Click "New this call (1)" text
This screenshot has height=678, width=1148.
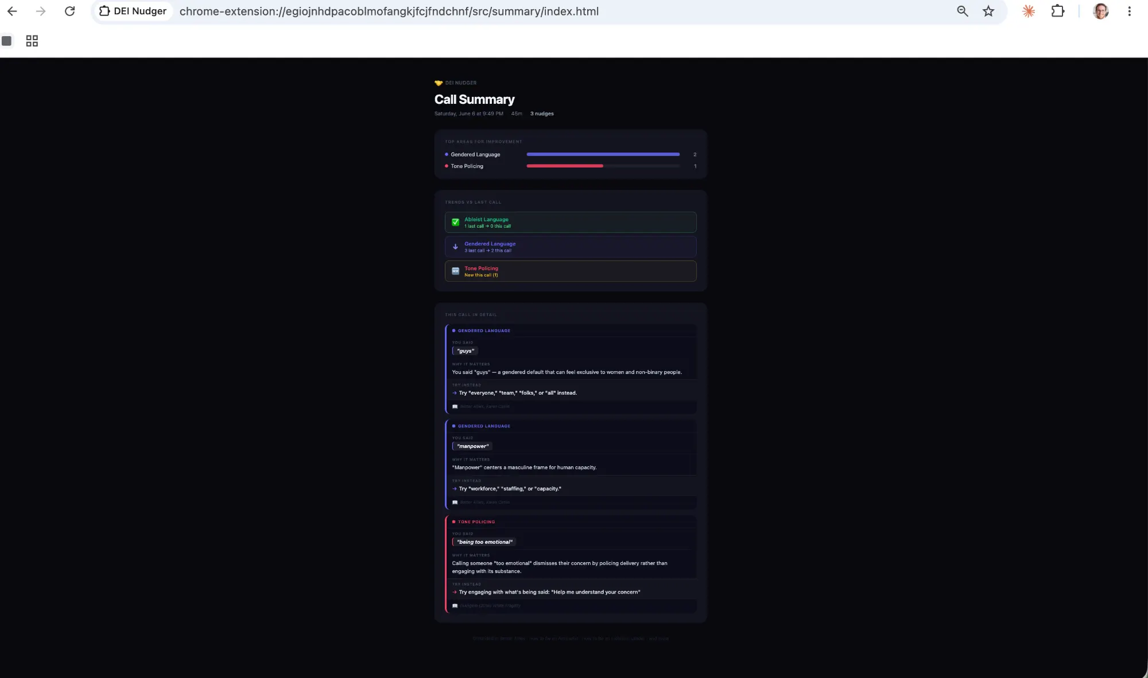point(481,275)
